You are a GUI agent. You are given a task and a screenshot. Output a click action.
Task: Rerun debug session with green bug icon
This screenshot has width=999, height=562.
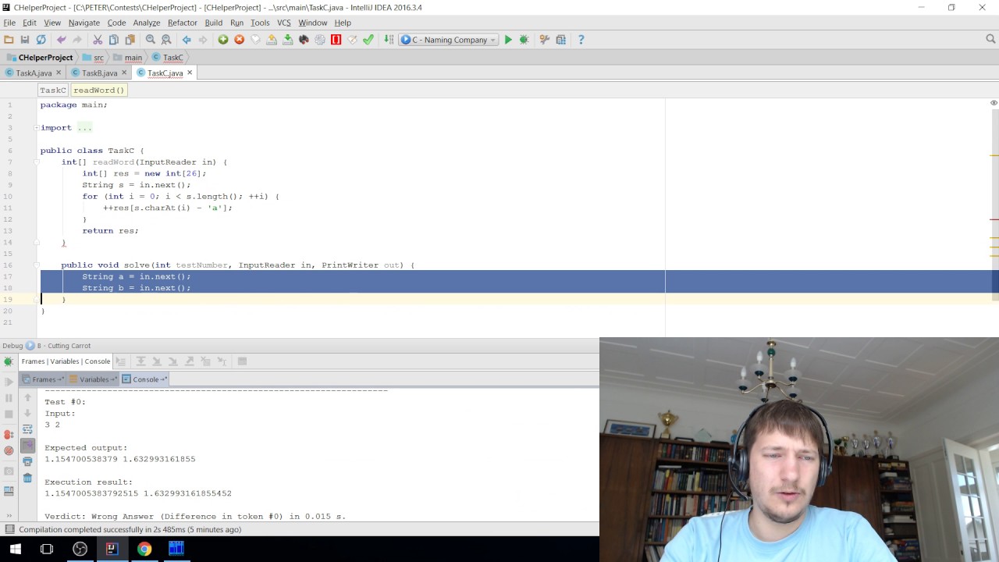pos(9,361)
